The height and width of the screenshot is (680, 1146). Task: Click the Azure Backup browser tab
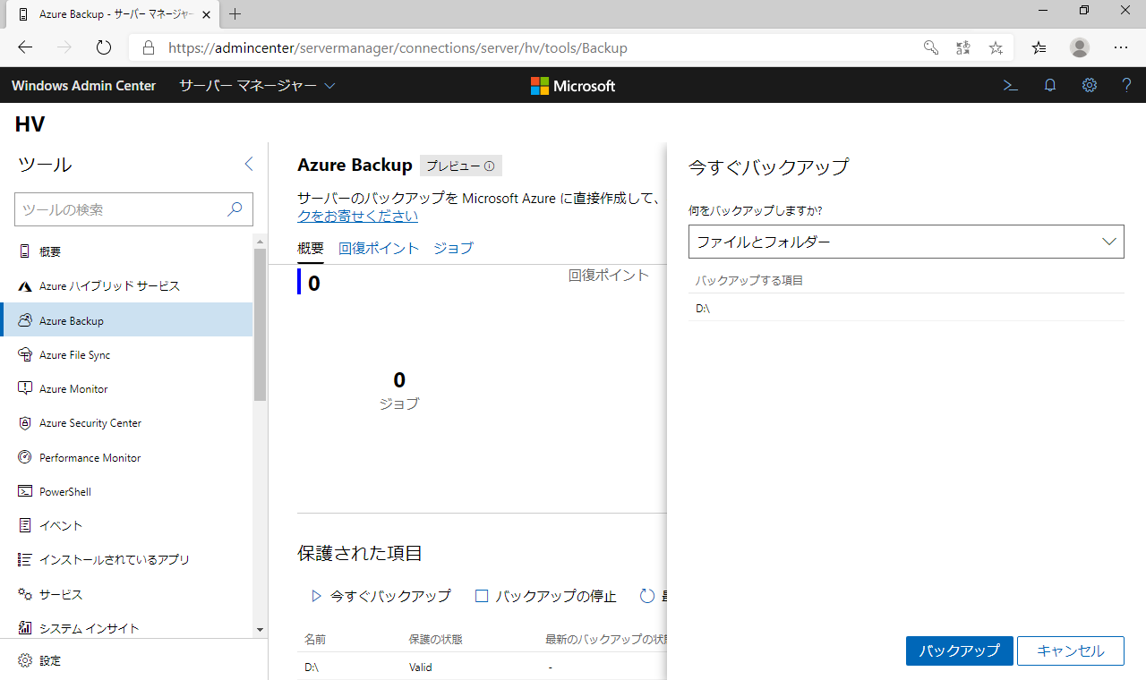[x=113, y=14]
